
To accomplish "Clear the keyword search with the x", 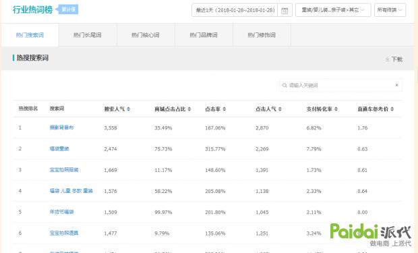I will [396, 85].
